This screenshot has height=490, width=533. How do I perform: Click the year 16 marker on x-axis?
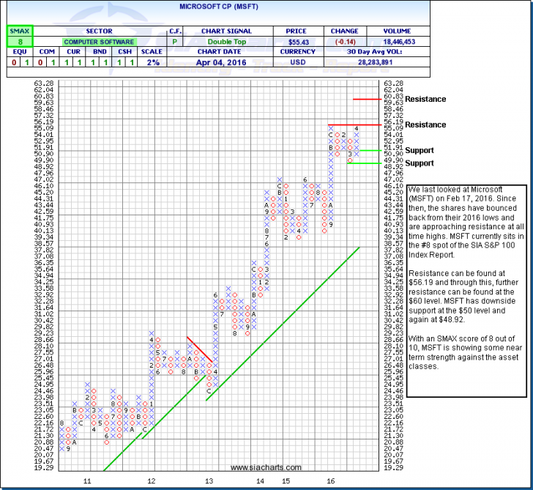coord(331,481)
